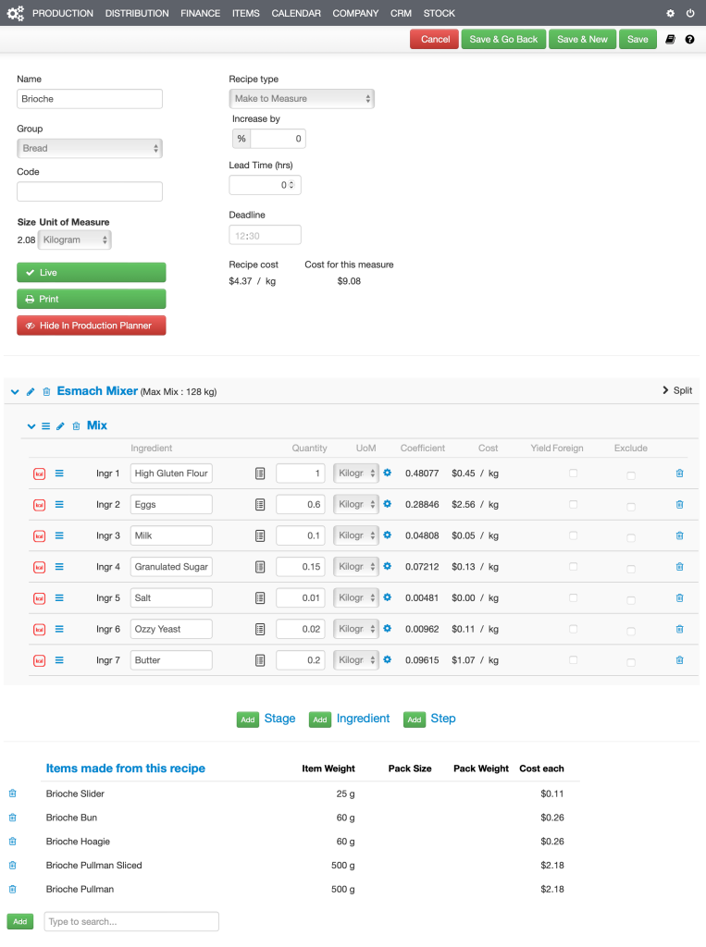
Task: Open the ITEMS menu
Action: [x=246, y=13]
